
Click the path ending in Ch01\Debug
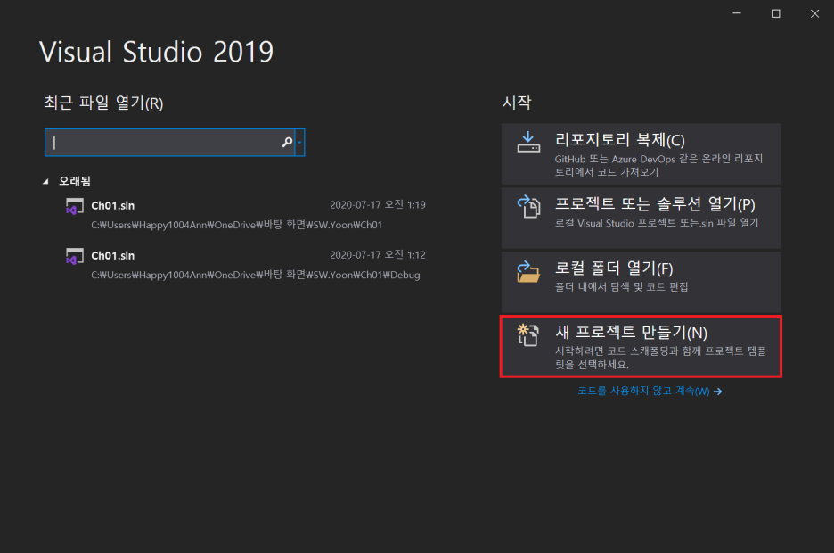pos(256,276)
